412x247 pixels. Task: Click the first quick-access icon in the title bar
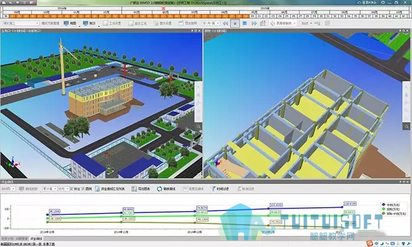(x=4, y=2)
